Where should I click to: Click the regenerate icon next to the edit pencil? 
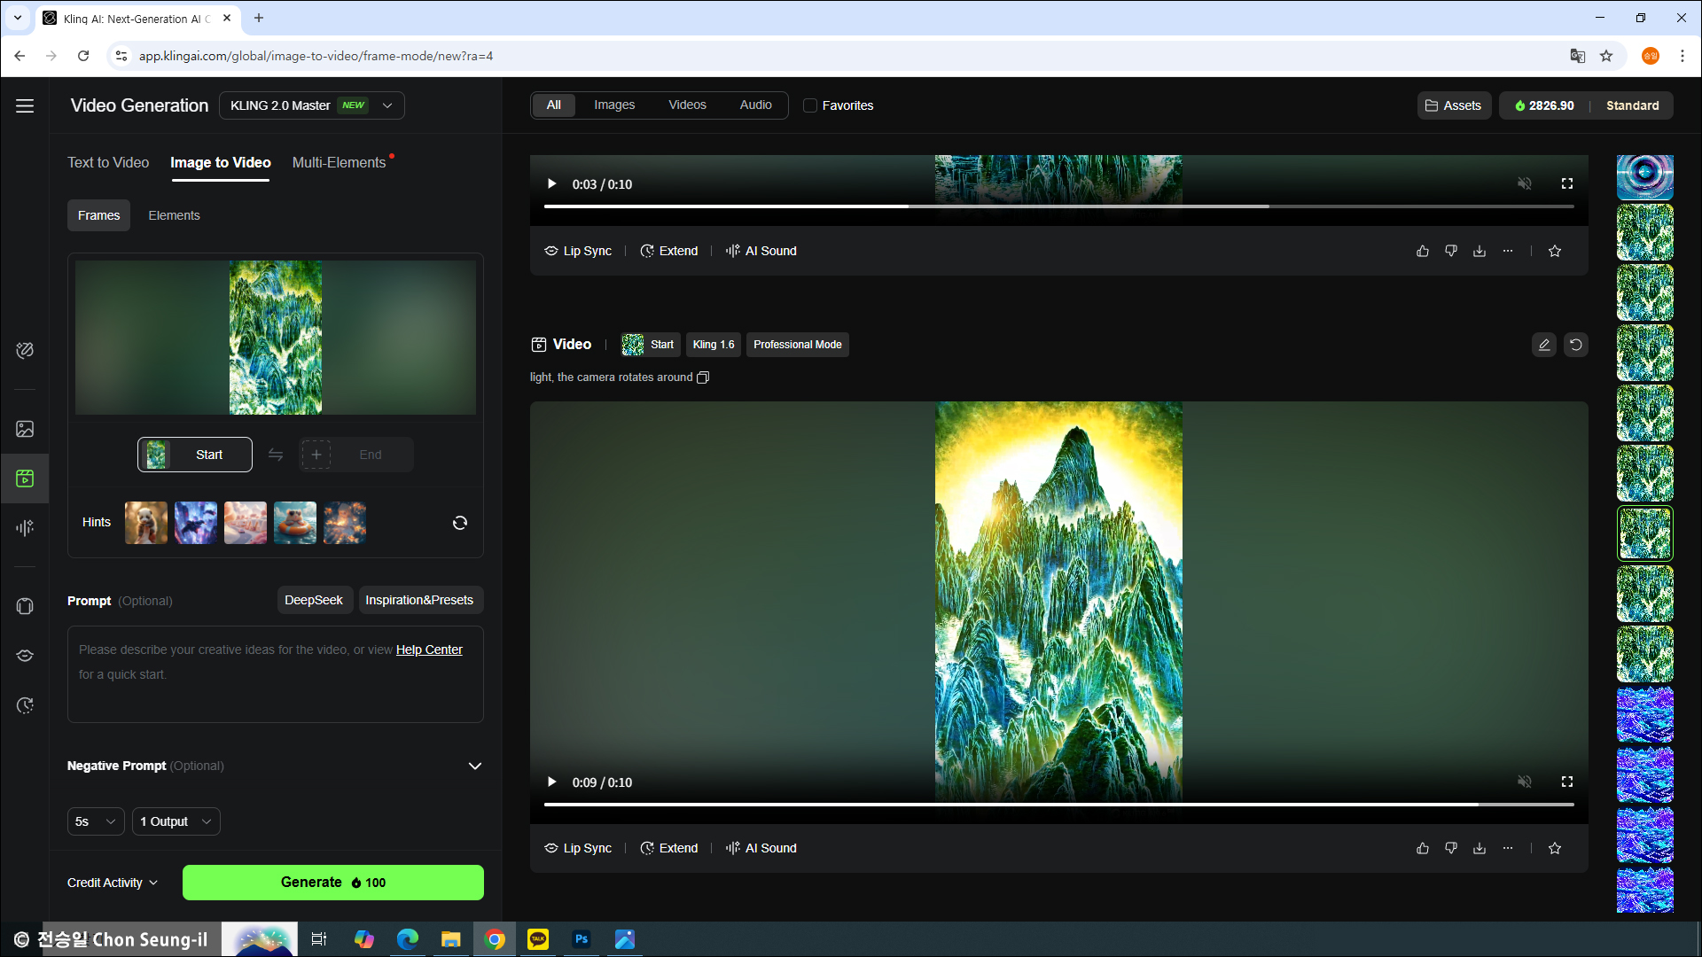point(1576,345)
